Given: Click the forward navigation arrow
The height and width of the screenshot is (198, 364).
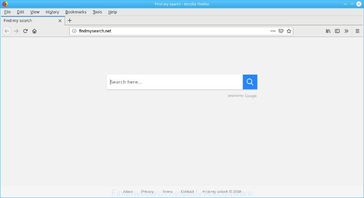Looking at the screenshot, I should (16, 31).
